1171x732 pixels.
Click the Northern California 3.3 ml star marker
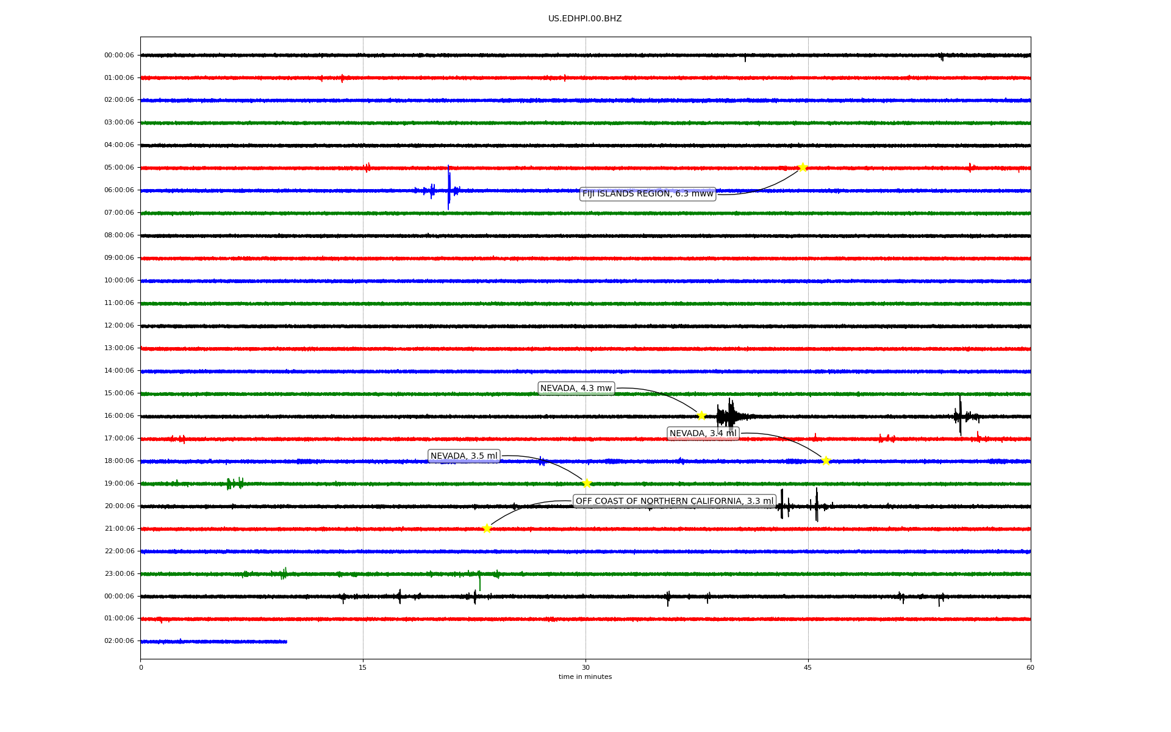[x=487, y=528]
